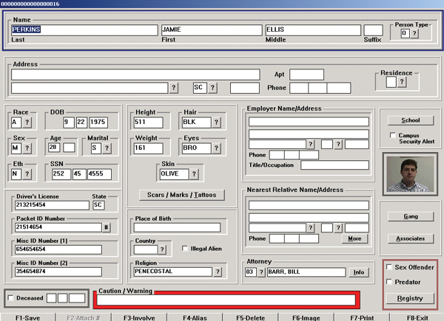Viewport: 444px width, 321px height.
Task: Open Attorney code lookup button
Action: (261, 272)
